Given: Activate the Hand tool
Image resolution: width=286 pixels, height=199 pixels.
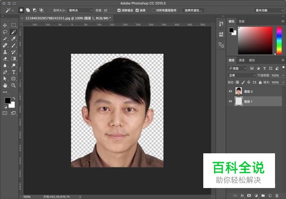Looking at the screenshot, I should 5,85.
